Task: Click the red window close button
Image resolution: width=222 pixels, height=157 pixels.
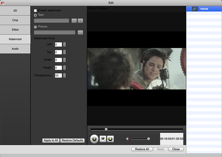Action: 3,3
